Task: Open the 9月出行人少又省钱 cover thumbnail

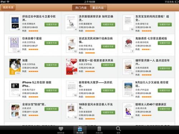Action: point(128,89)
